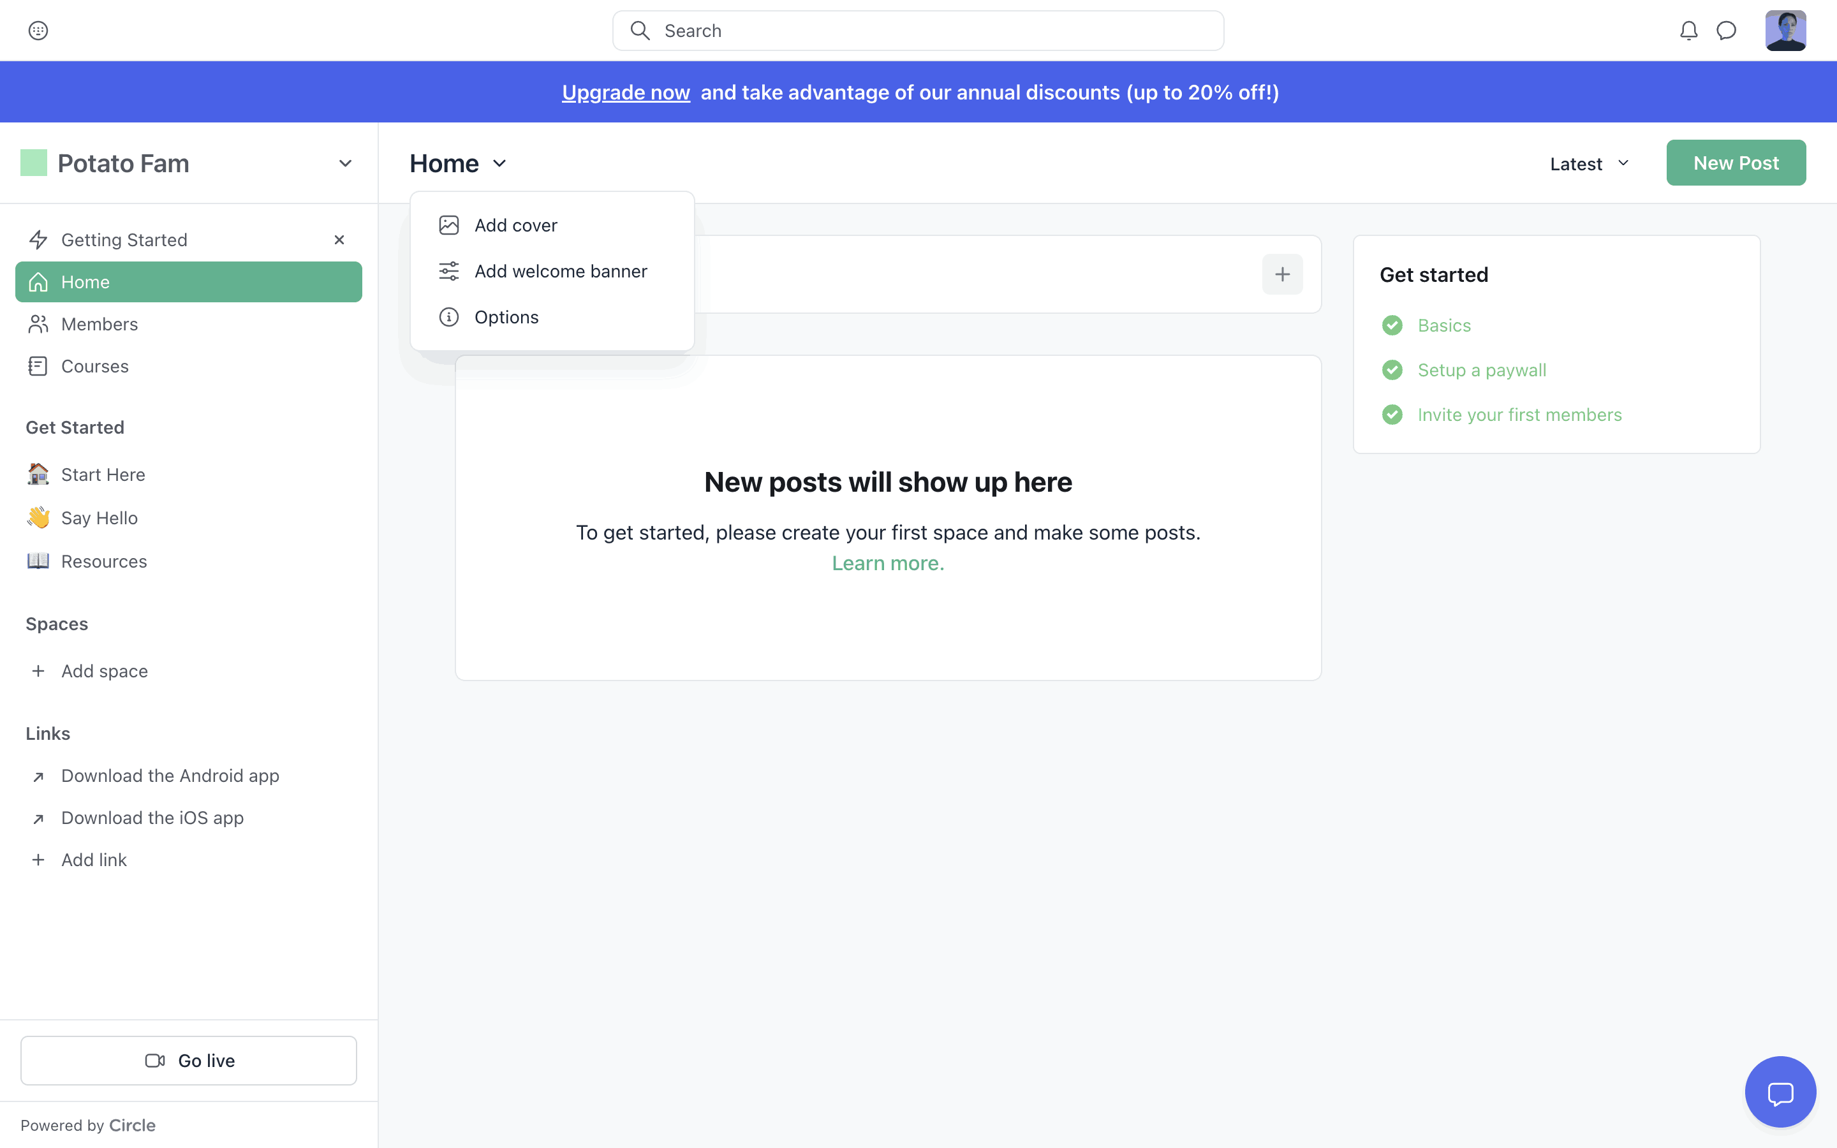Click the Say Hello waving hand emoji

pyautogui.click(x=38, y=518)
